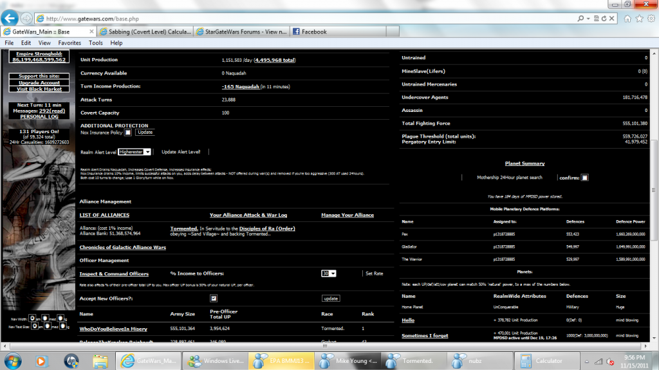659x370 pixels.
Task: Check the Mothership planet search confirm box
Action: [x=584, y=178]
